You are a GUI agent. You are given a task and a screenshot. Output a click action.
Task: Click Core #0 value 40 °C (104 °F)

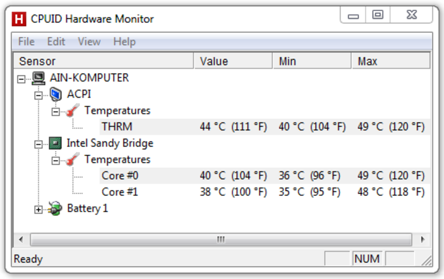(233, 176)
